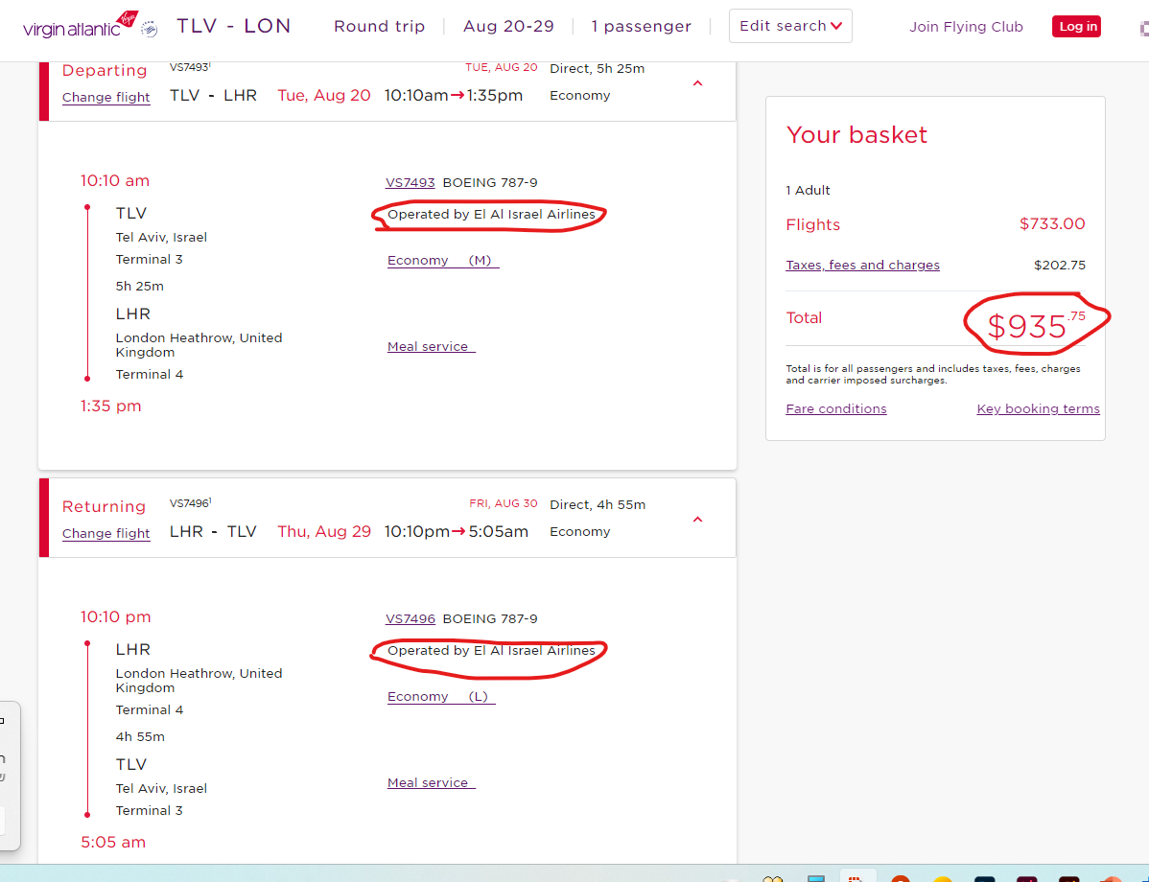Open the Fare conditions link
The image size is (1149, 882).
(836, 408)
